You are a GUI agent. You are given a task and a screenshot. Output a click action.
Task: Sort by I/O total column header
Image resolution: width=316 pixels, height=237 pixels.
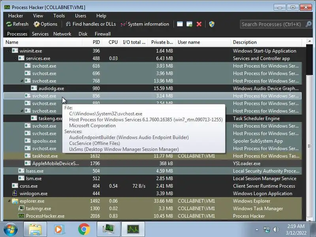[134, 42]
